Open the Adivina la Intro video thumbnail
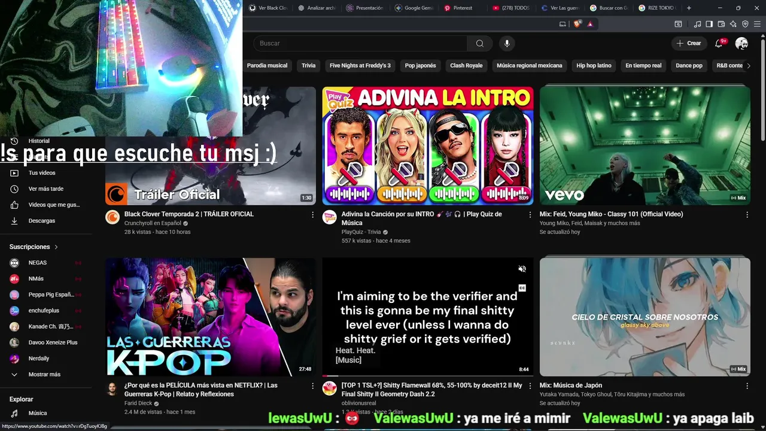 click(427, 146)
